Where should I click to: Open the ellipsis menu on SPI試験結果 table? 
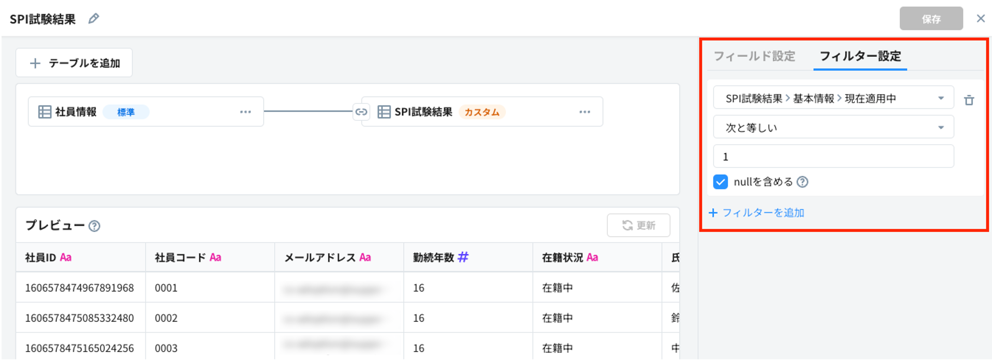(x=585, y=112)
